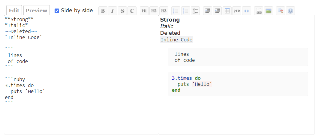Click 'end' in the editor source
Screen dimensions: 318x138
9,97
